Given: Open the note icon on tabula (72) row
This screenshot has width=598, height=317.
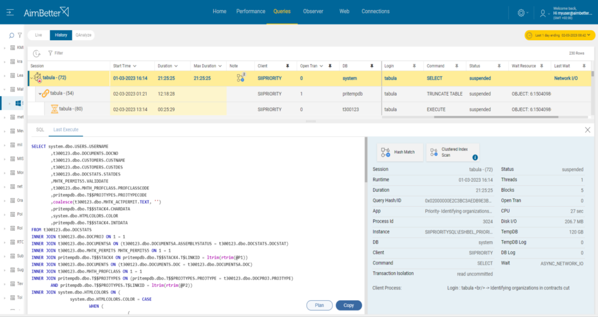Looking at the screenshot, I should click(241, 78).
